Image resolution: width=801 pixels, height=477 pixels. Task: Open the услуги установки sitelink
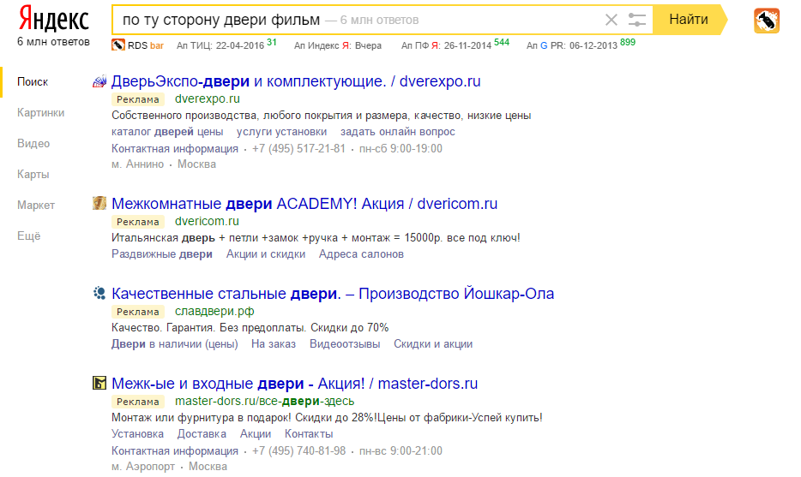point(281,132)
